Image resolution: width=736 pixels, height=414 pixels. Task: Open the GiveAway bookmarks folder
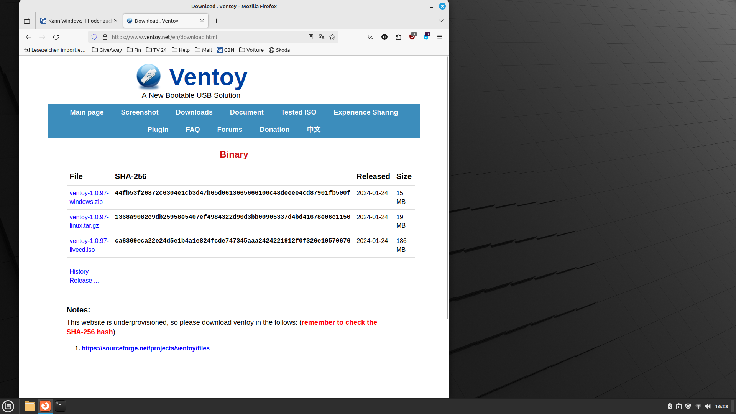coord(107,50)
